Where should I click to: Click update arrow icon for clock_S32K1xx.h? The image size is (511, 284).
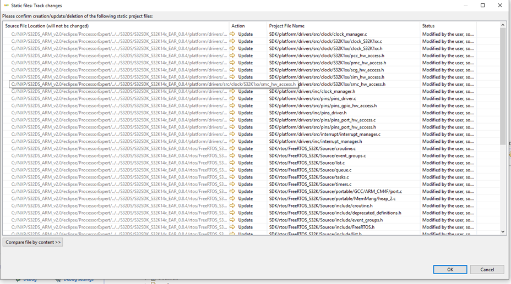232,48
